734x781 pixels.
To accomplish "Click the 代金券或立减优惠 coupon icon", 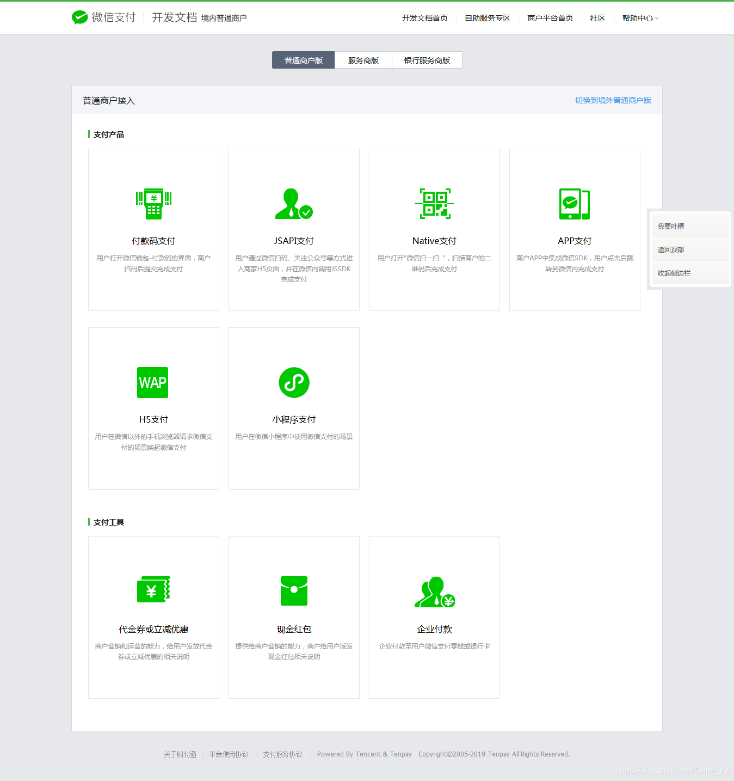I will 153,589.
